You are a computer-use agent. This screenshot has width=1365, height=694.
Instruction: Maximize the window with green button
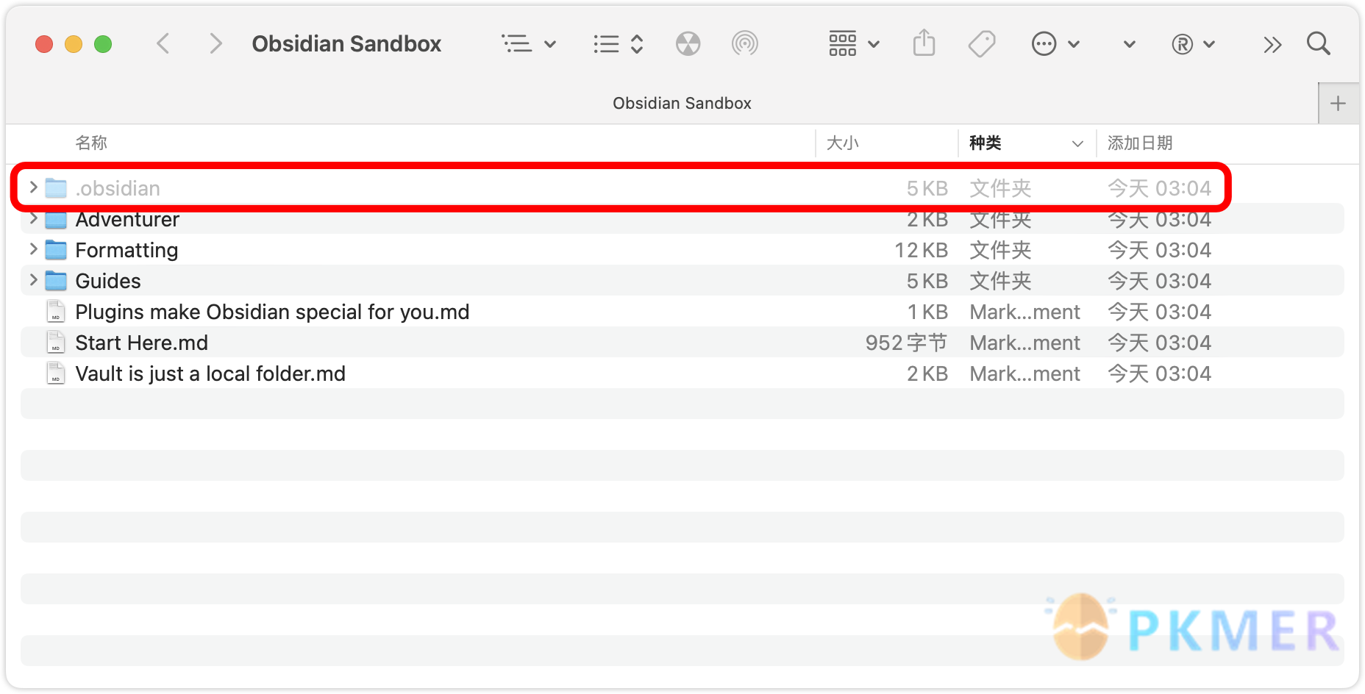pyautogui.click(x=103, y=44)
